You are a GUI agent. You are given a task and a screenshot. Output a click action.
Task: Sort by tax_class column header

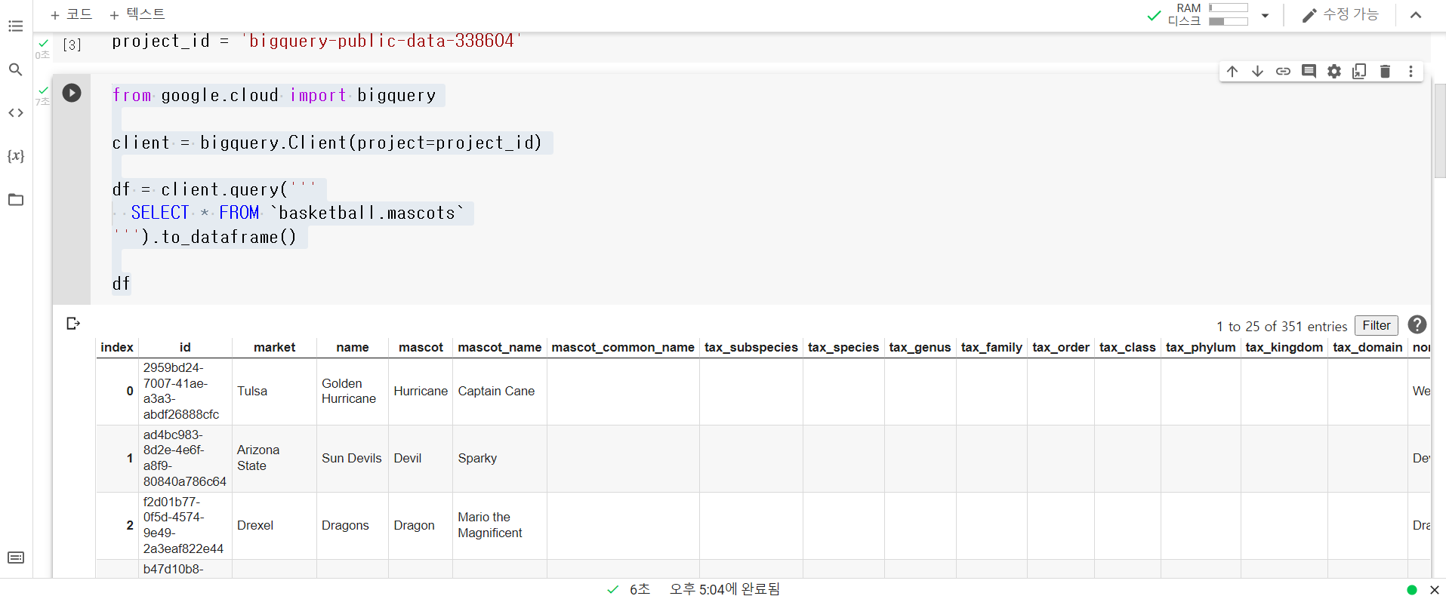[x=1127, y=347]
